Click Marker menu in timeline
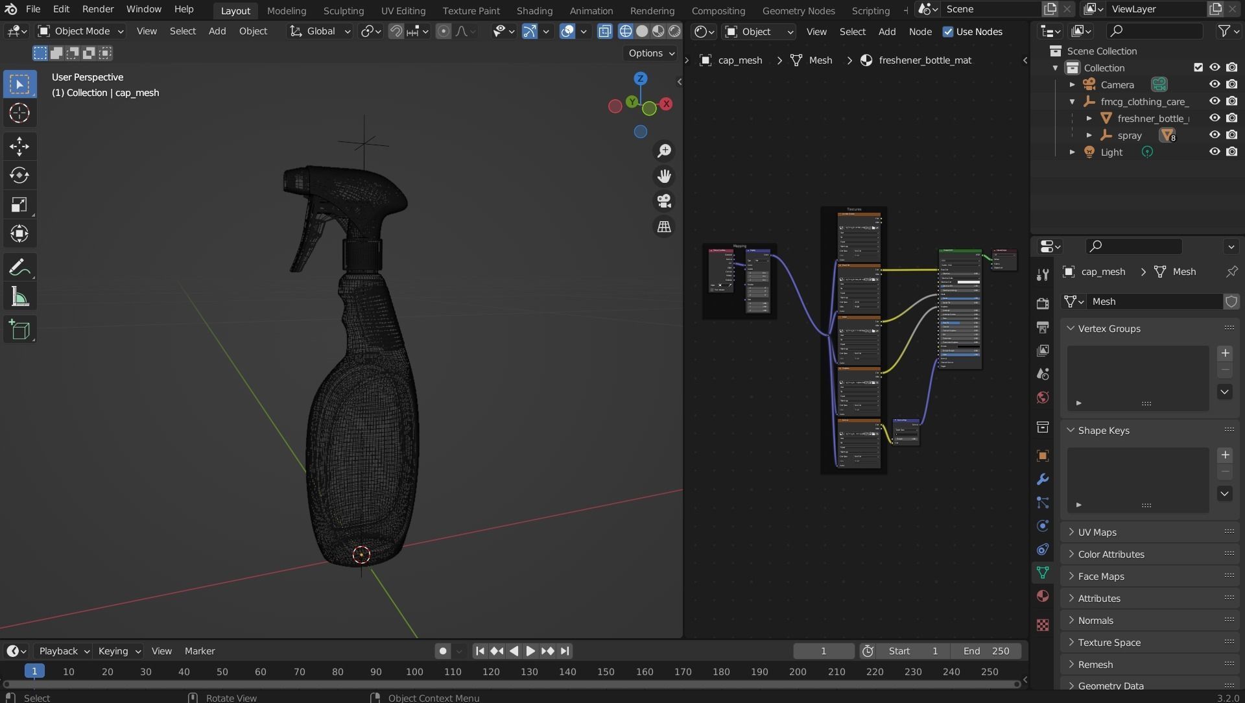 pyautogui.click(x=200, y=650)
